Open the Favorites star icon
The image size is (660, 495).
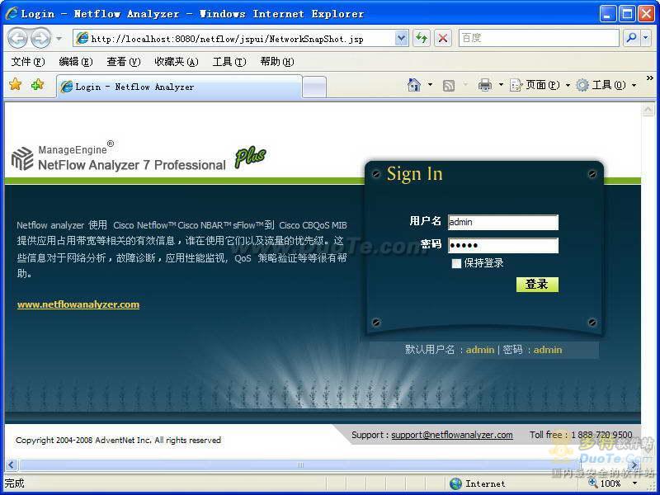pyautogui.click(x=15, y=85)
